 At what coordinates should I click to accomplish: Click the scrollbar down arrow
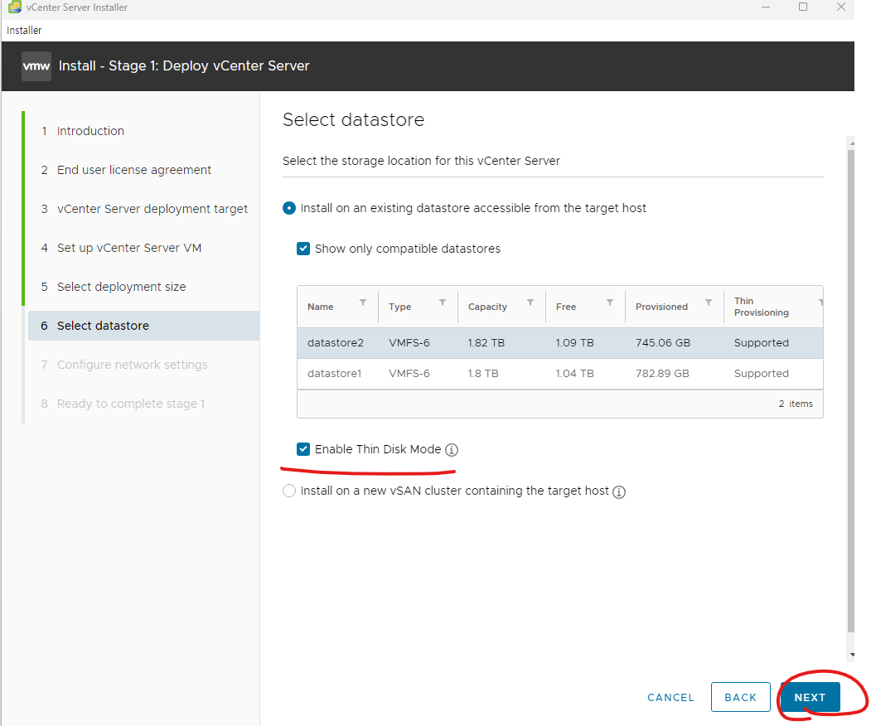852,655
